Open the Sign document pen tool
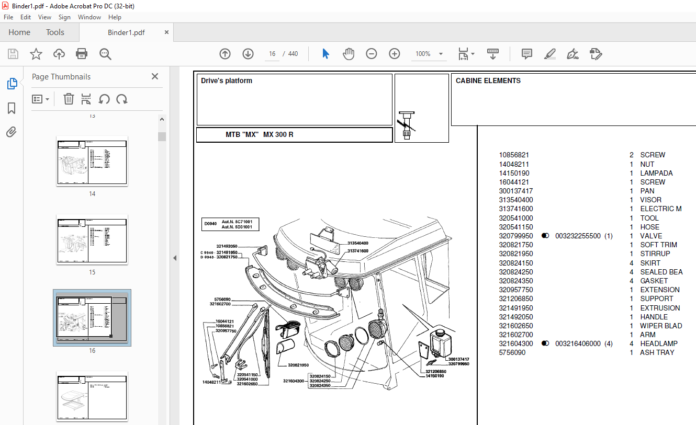 572,54
